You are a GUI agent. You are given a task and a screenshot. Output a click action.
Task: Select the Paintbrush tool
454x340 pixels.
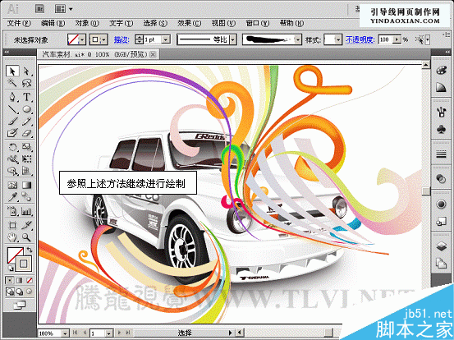click(x=12, y=121)
